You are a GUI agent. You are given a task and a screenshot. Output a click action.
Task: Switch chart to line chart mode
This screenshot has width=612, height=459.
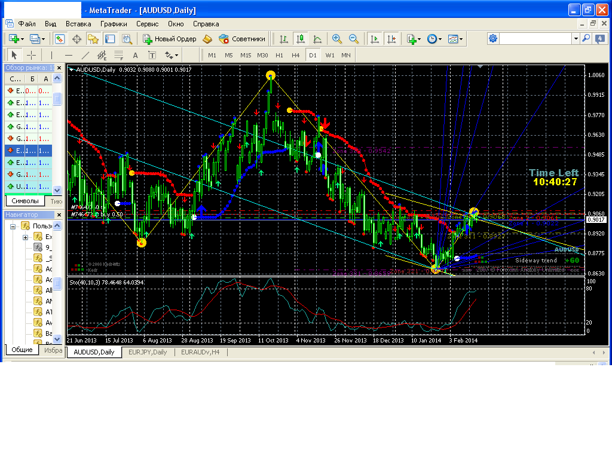(x=317, y=39)
